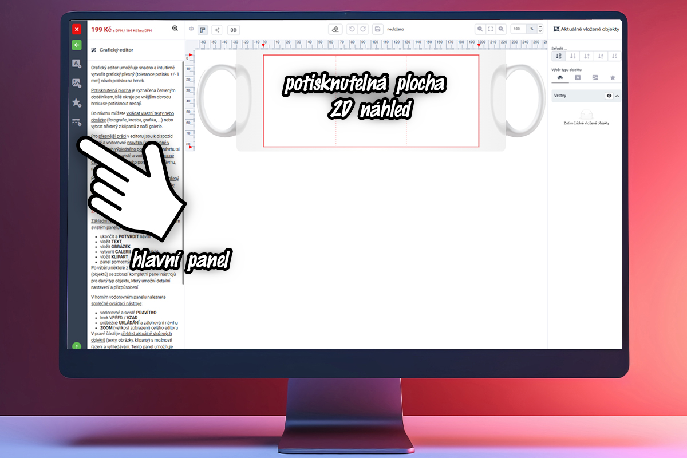687x458 pixels.
Task: Undo the last step
Action: pos(352,29)
